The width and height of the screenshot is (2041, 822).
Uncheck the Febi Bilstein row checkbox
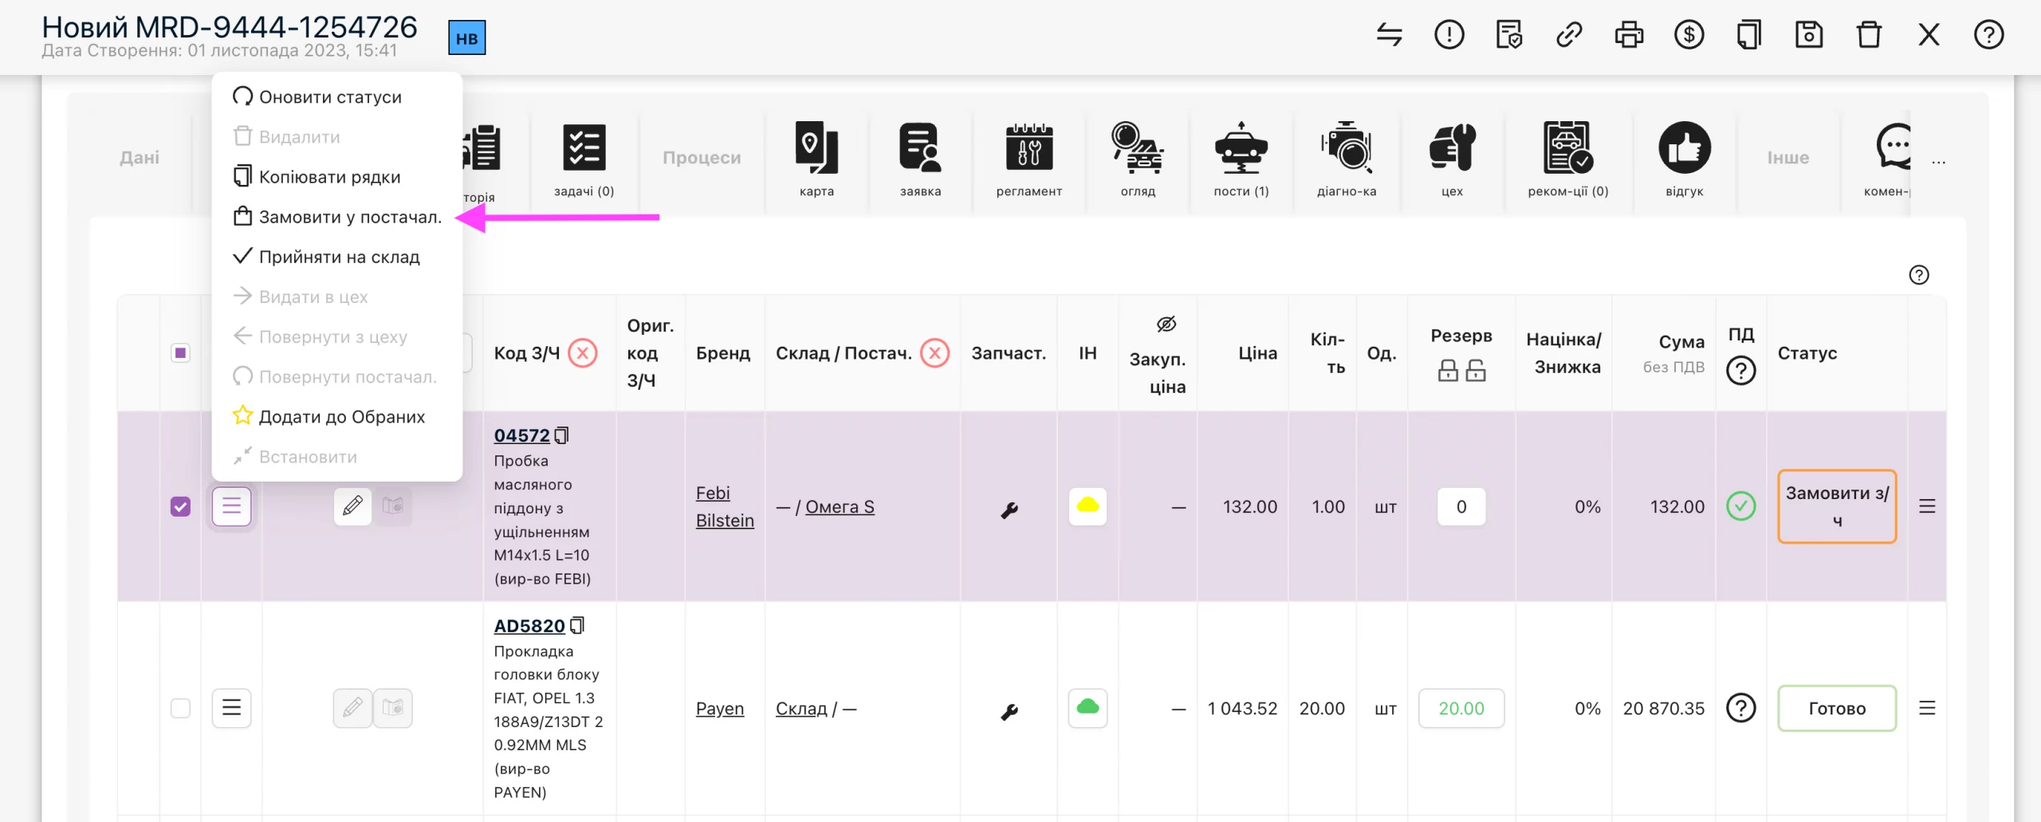click(181, 506)
